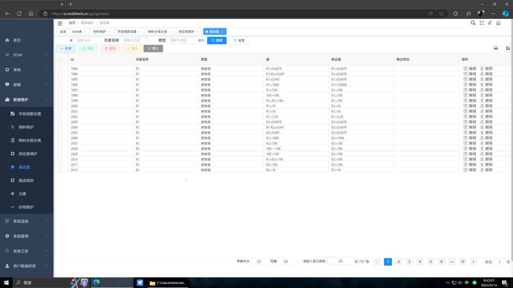The height and width of the screenshot is (288, 513).
Task: Switch to 物料维护 tab
Action: (101, 32)
